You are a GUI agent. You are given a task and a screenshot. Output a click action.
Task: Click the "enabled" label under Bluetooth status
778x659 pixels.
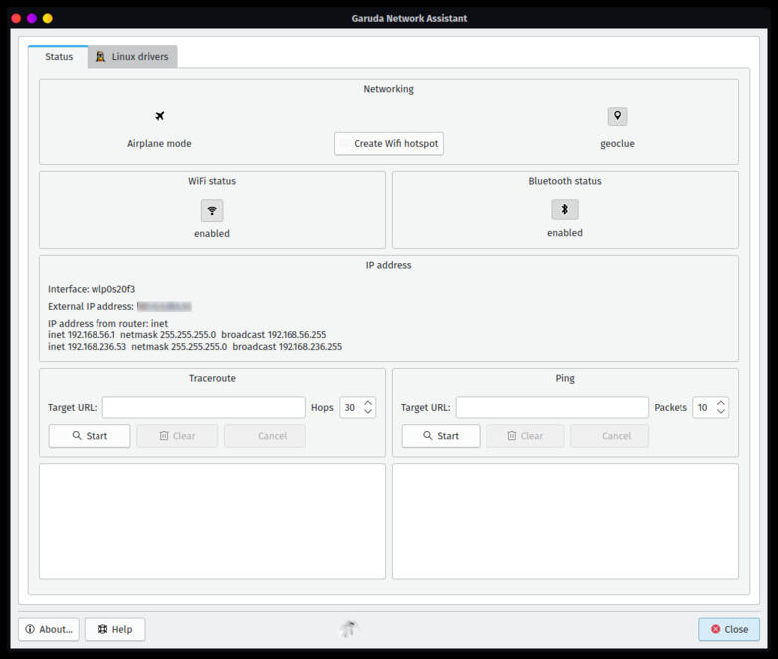click(565, 232)
